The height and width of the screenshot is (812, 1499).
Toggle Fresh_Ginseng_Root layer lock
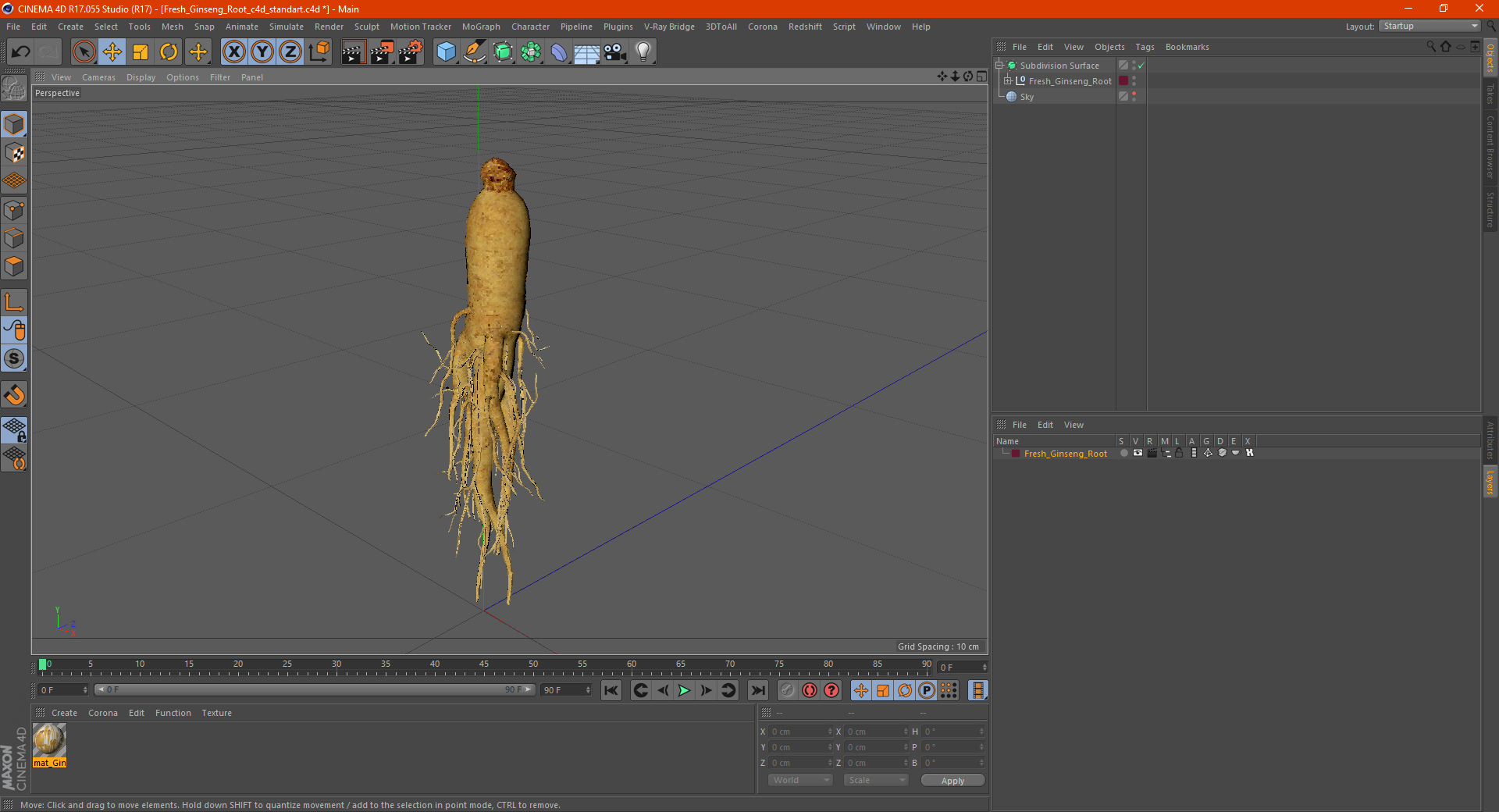[1179, 453]
